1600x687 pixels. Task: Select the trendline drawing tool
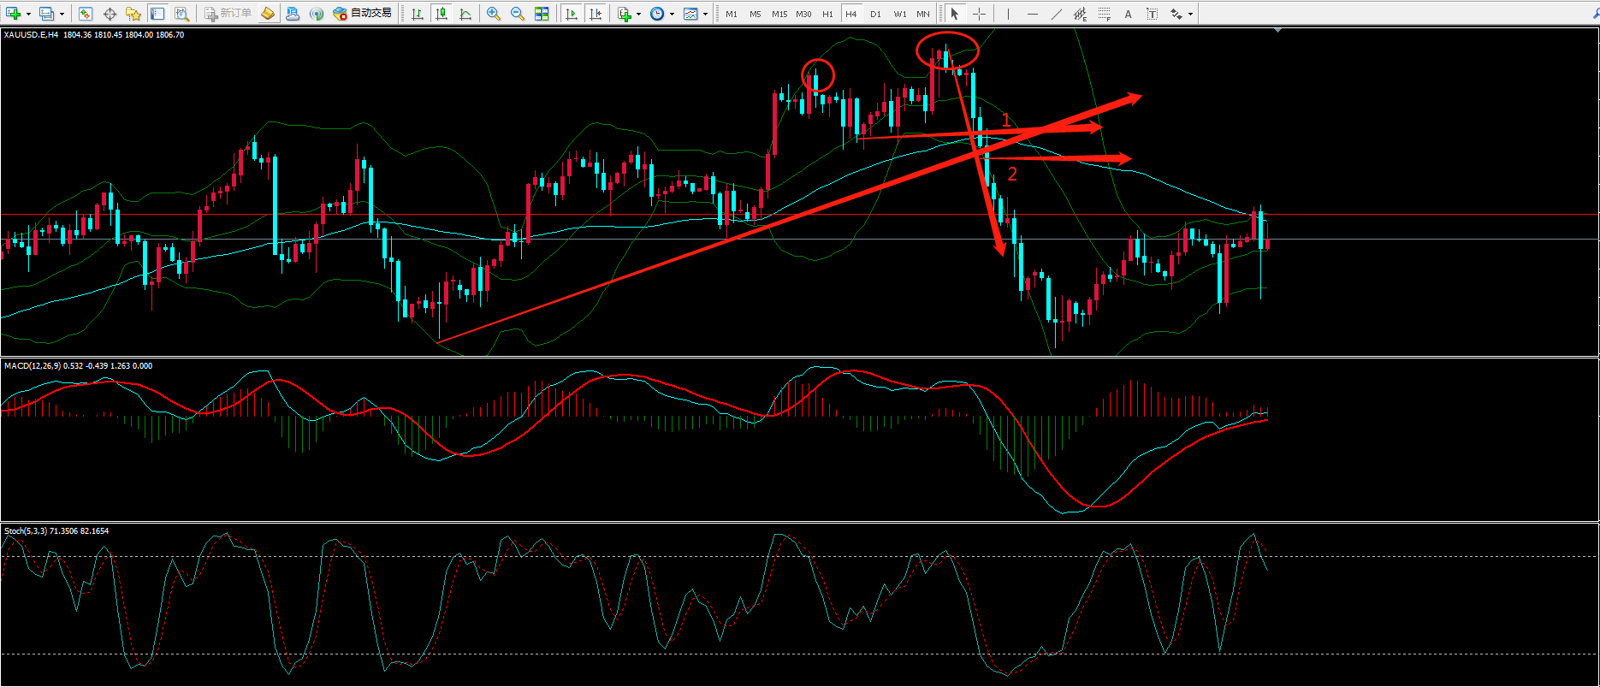coord(1057,14)
